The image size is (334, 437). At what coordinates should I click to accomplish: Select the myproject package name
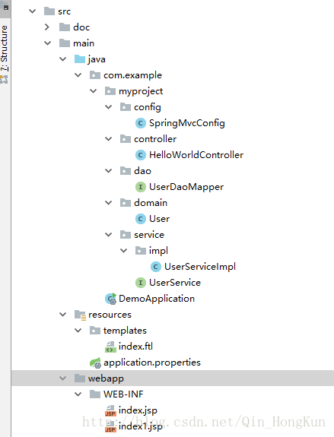[141, 91]
